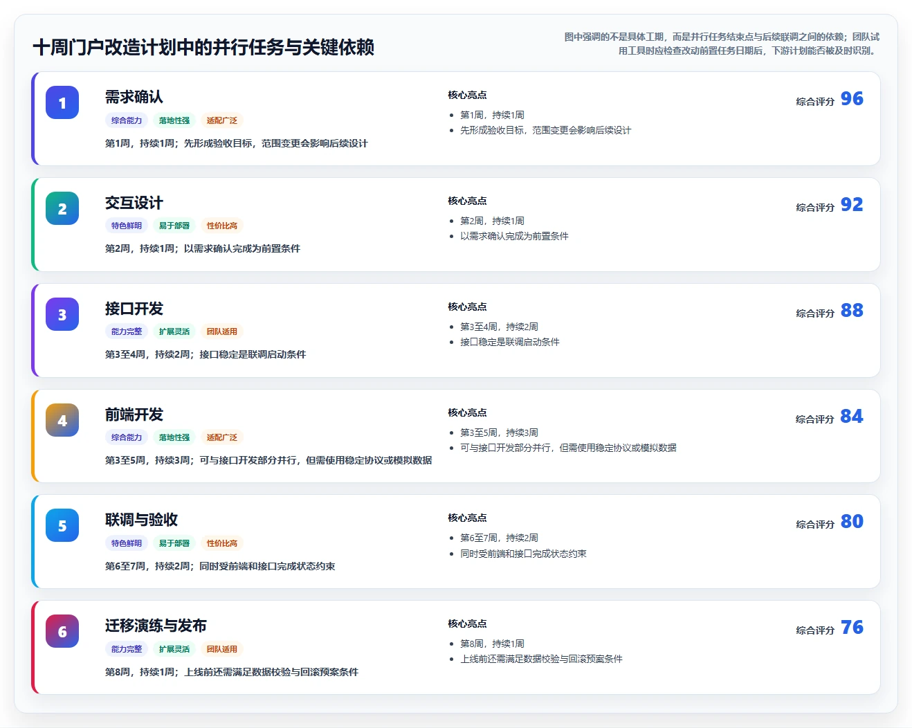Open the 前端开发 card title
This screenshot has height=728, width=912.
click(134, 415)
